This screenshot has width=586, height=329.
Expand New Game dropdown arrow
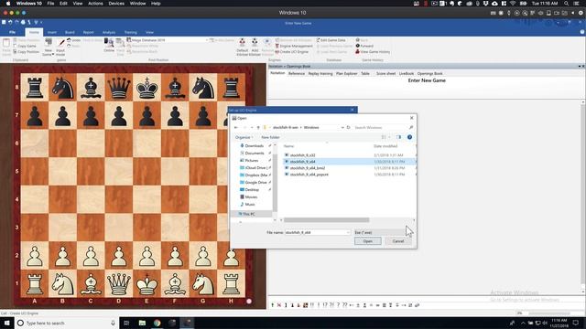click(x=53, y=55)
